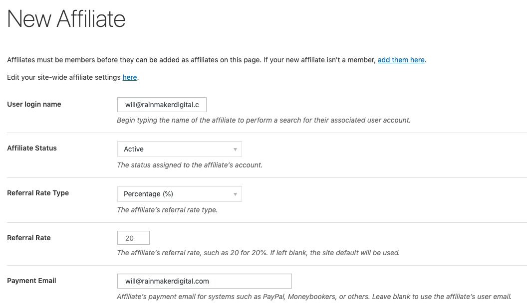
Task: Click the partially typed login name text
Action: [161, 105]
